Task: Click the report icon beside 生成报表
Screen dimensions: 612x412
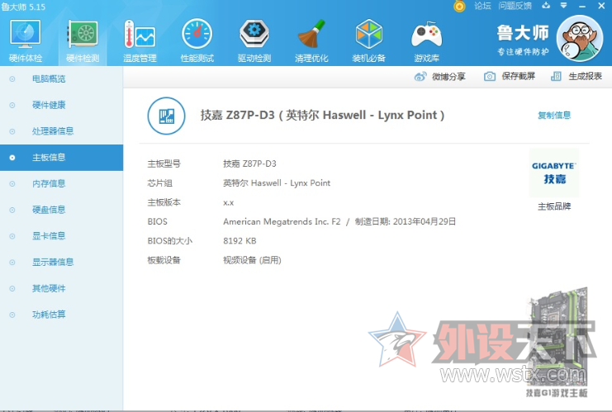Action: coord(556,77)
